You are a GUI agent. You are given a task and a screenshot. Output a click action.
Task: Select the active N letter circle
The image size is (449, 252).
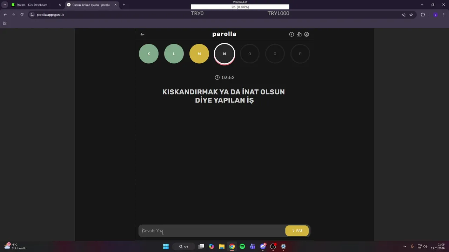(224, 54)
